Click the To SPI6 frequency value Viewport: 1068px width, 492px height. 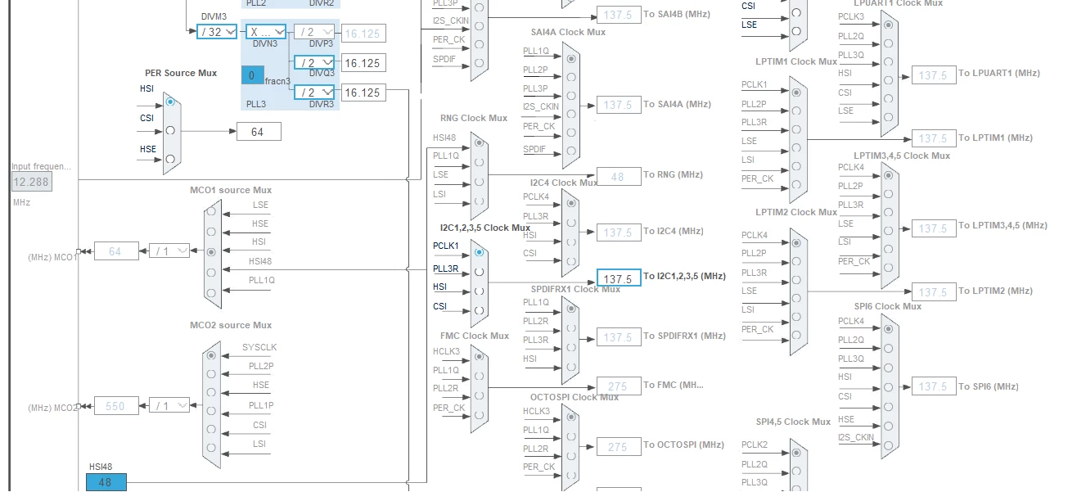point(934,386)
